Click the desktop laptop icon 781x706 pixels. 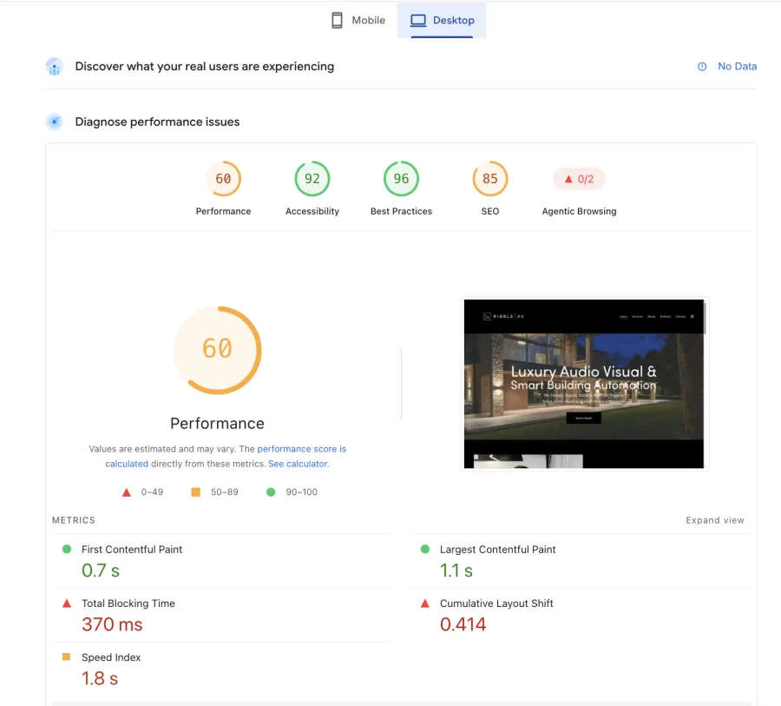(x=418, y=21)
